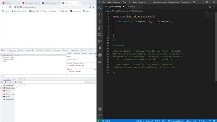The width and height of the screenshot is (217, 122).
Task: Open the console drawer three-dot menu
Action: [2, 79]
